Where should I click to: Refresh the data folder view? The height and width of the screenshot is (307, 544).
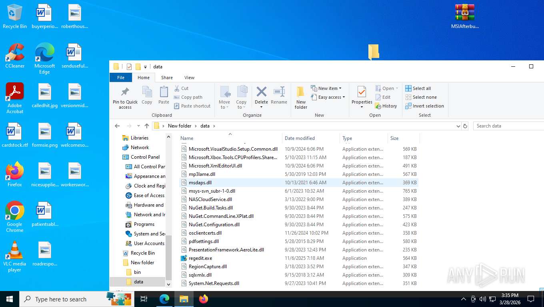465,126
